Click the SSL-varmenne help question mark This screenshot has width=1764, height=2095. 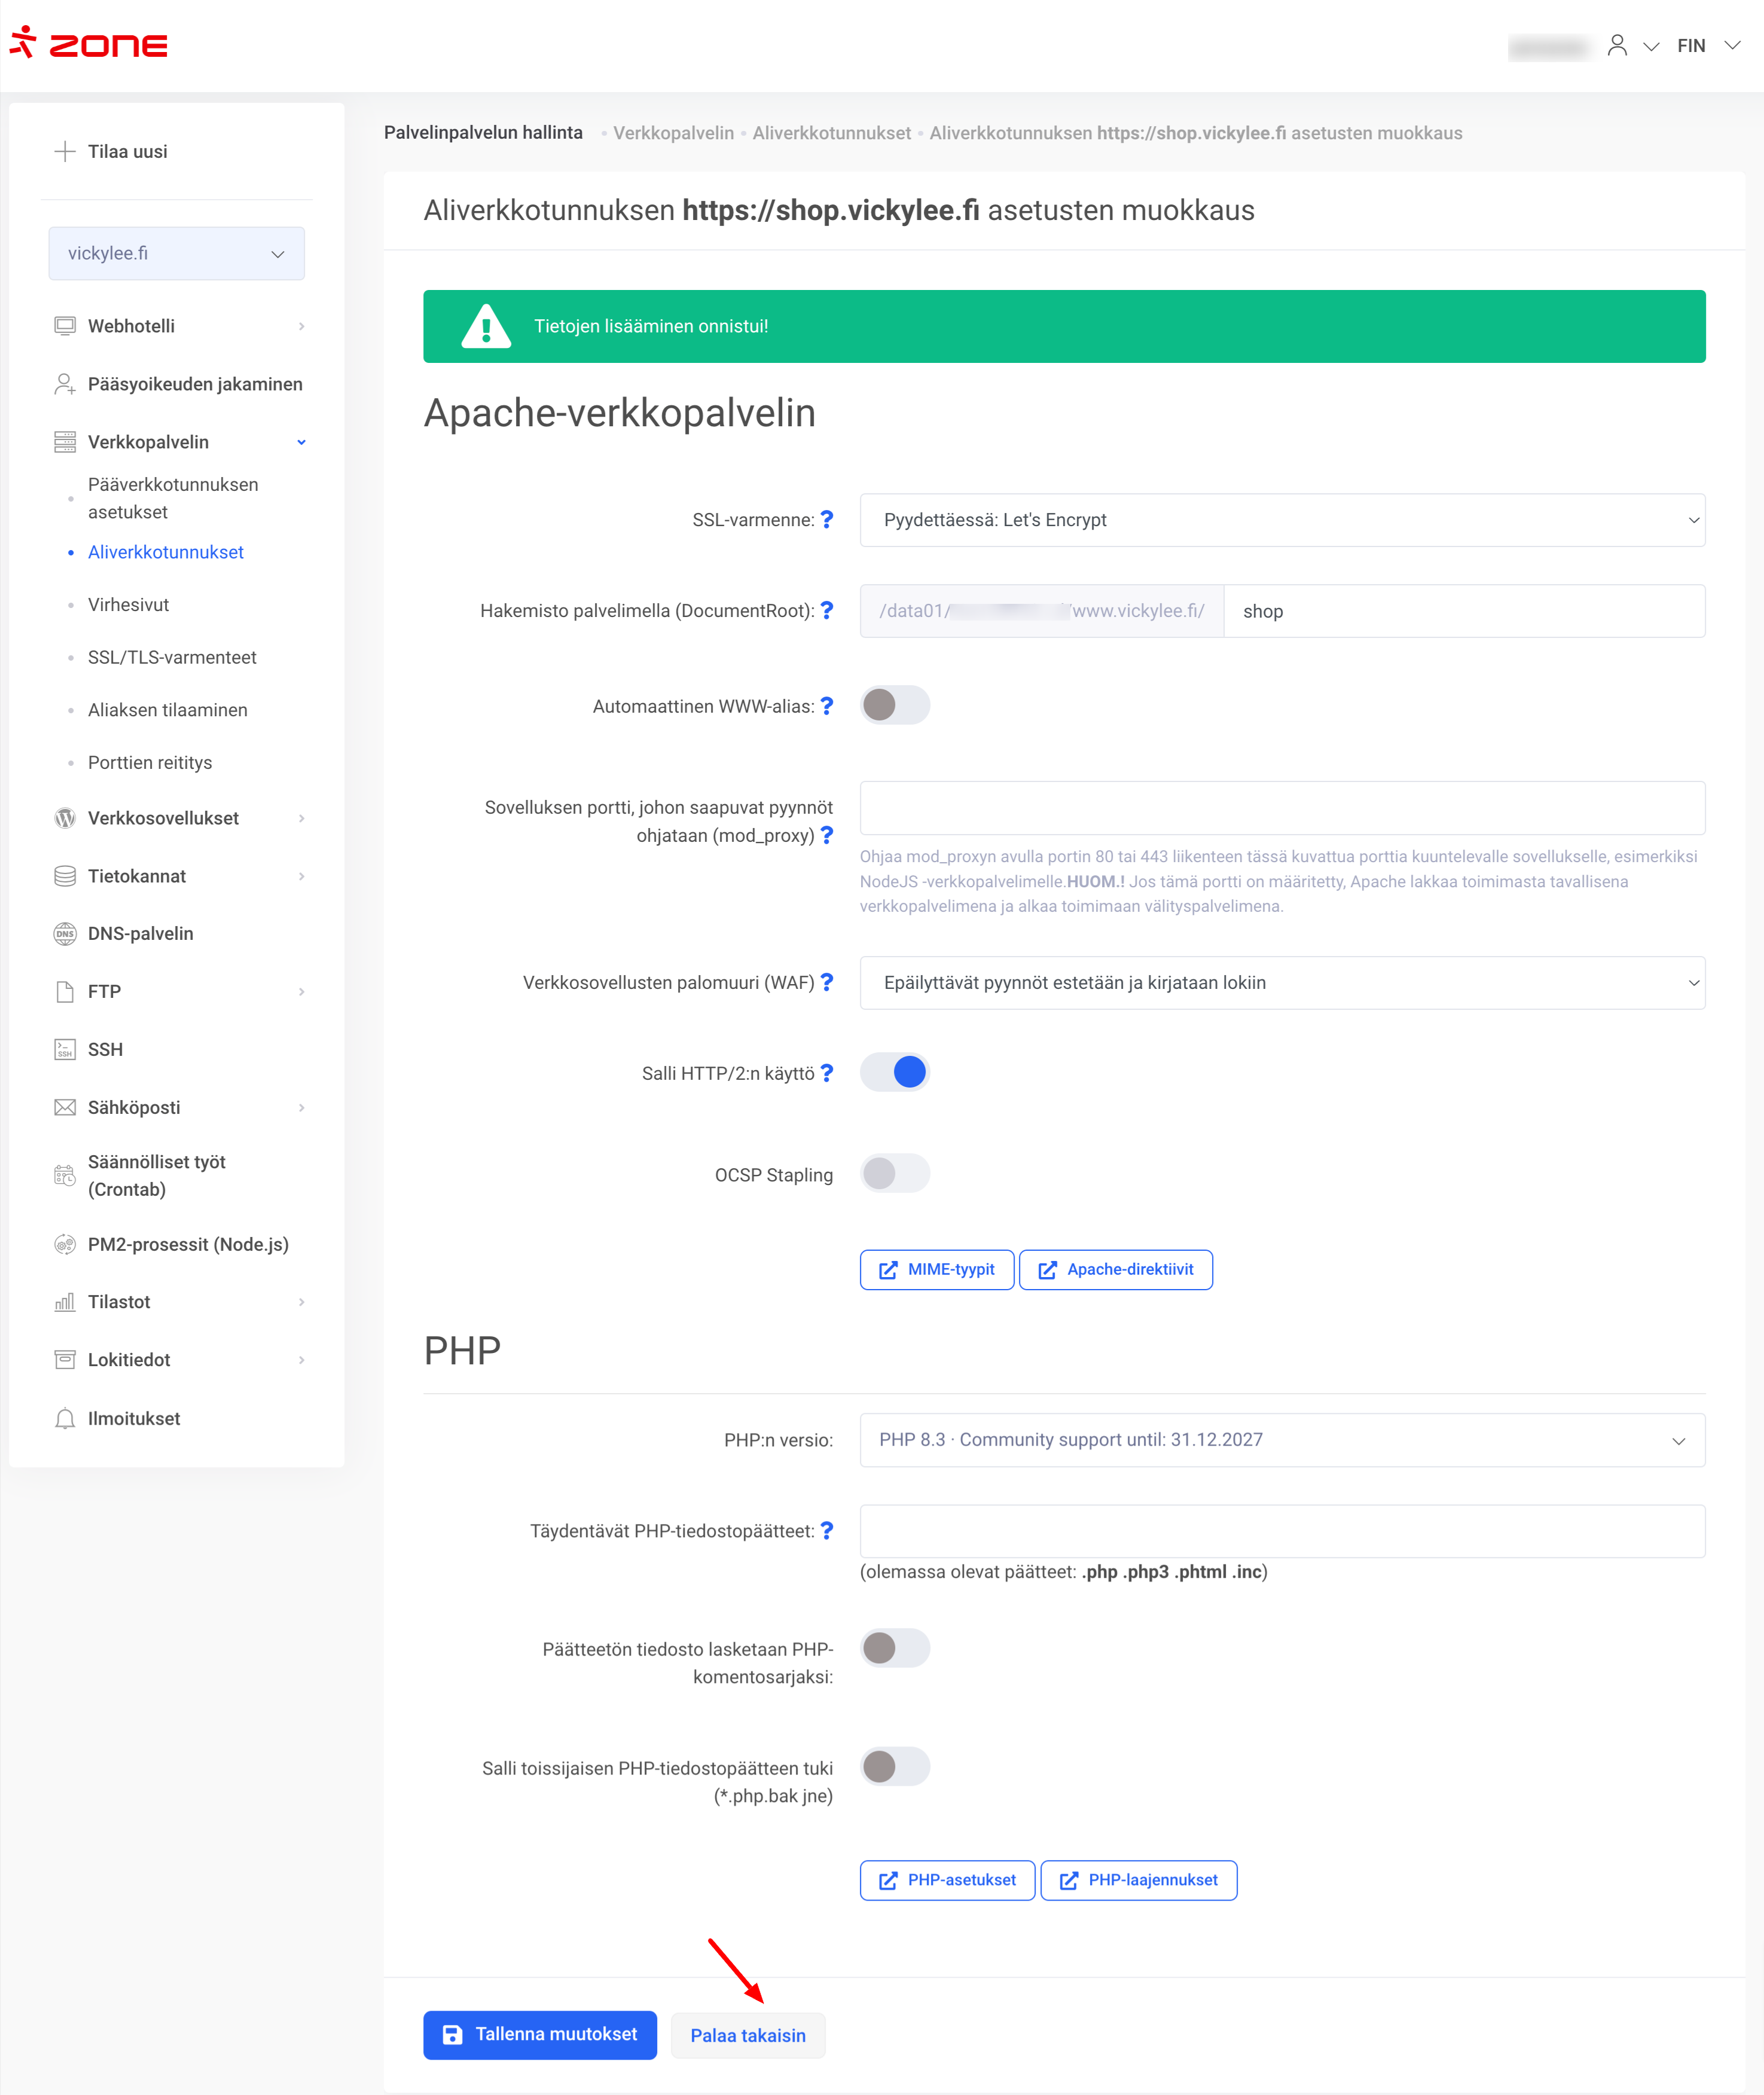click(826, 519)
